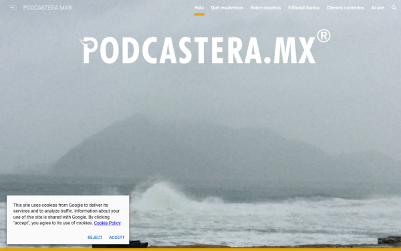This screenshot has width=401, height=251.
Task: Go to Sobre nosotrxs page
Action: 266,7
